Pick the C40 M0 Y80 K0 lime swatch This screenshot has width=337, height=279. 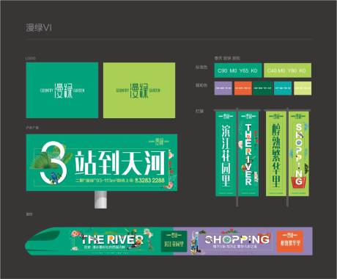[x=287, y=70]
